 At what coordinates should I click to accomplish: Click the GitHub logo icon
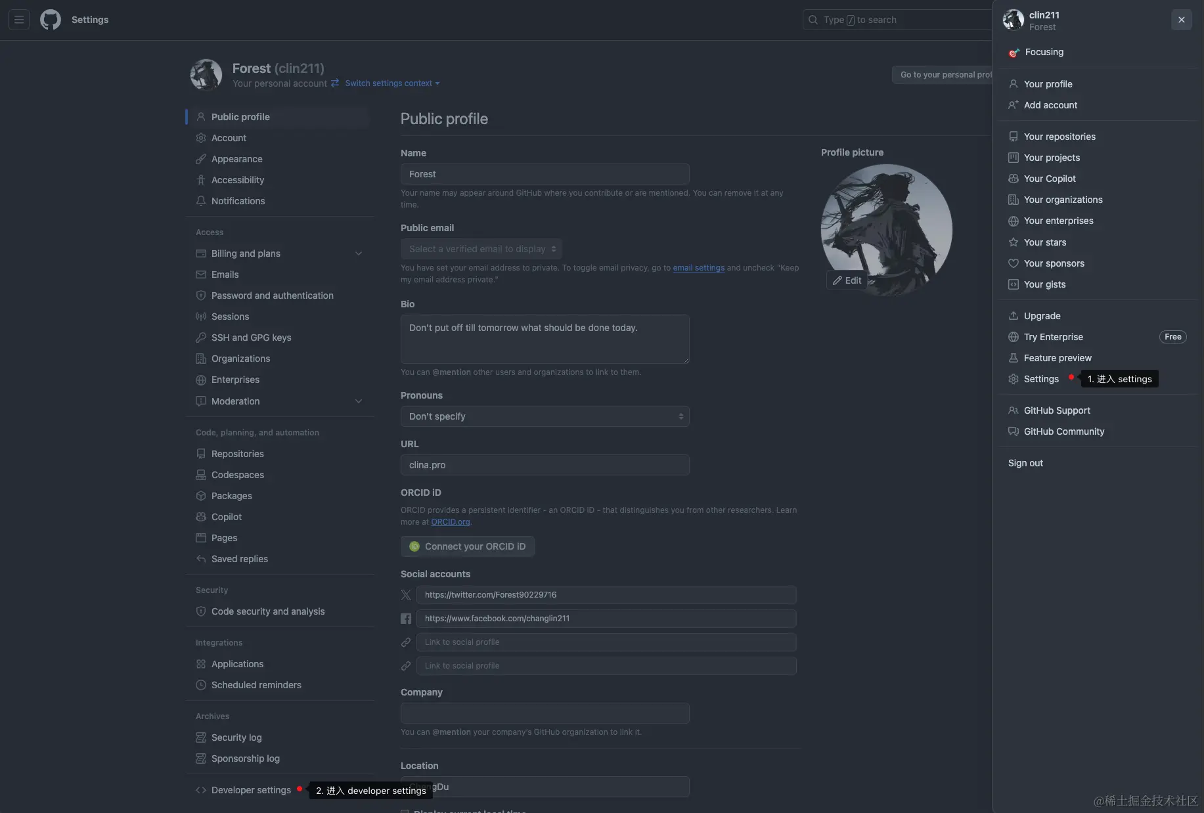tap(51, 20)
